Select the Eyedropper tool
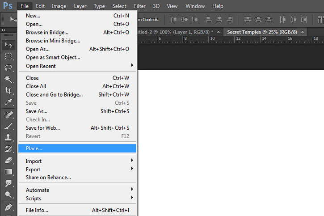The width and height of the screenshot is (324, 216). 8,102
